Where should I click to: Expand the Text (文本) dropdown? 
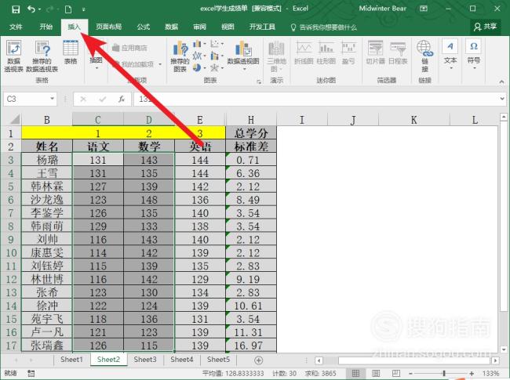[x=450, y=54]
